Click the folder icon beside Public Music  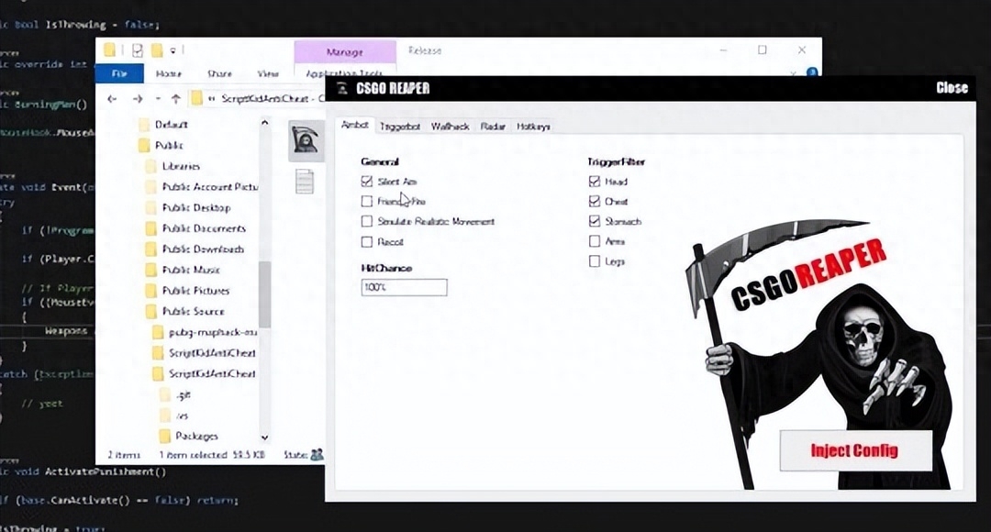coord(150,270)
